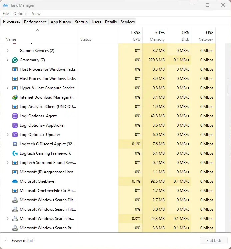Expand the Grammarly (7) process group
This screenshot has width=231, height=249.
coord(7,60)
